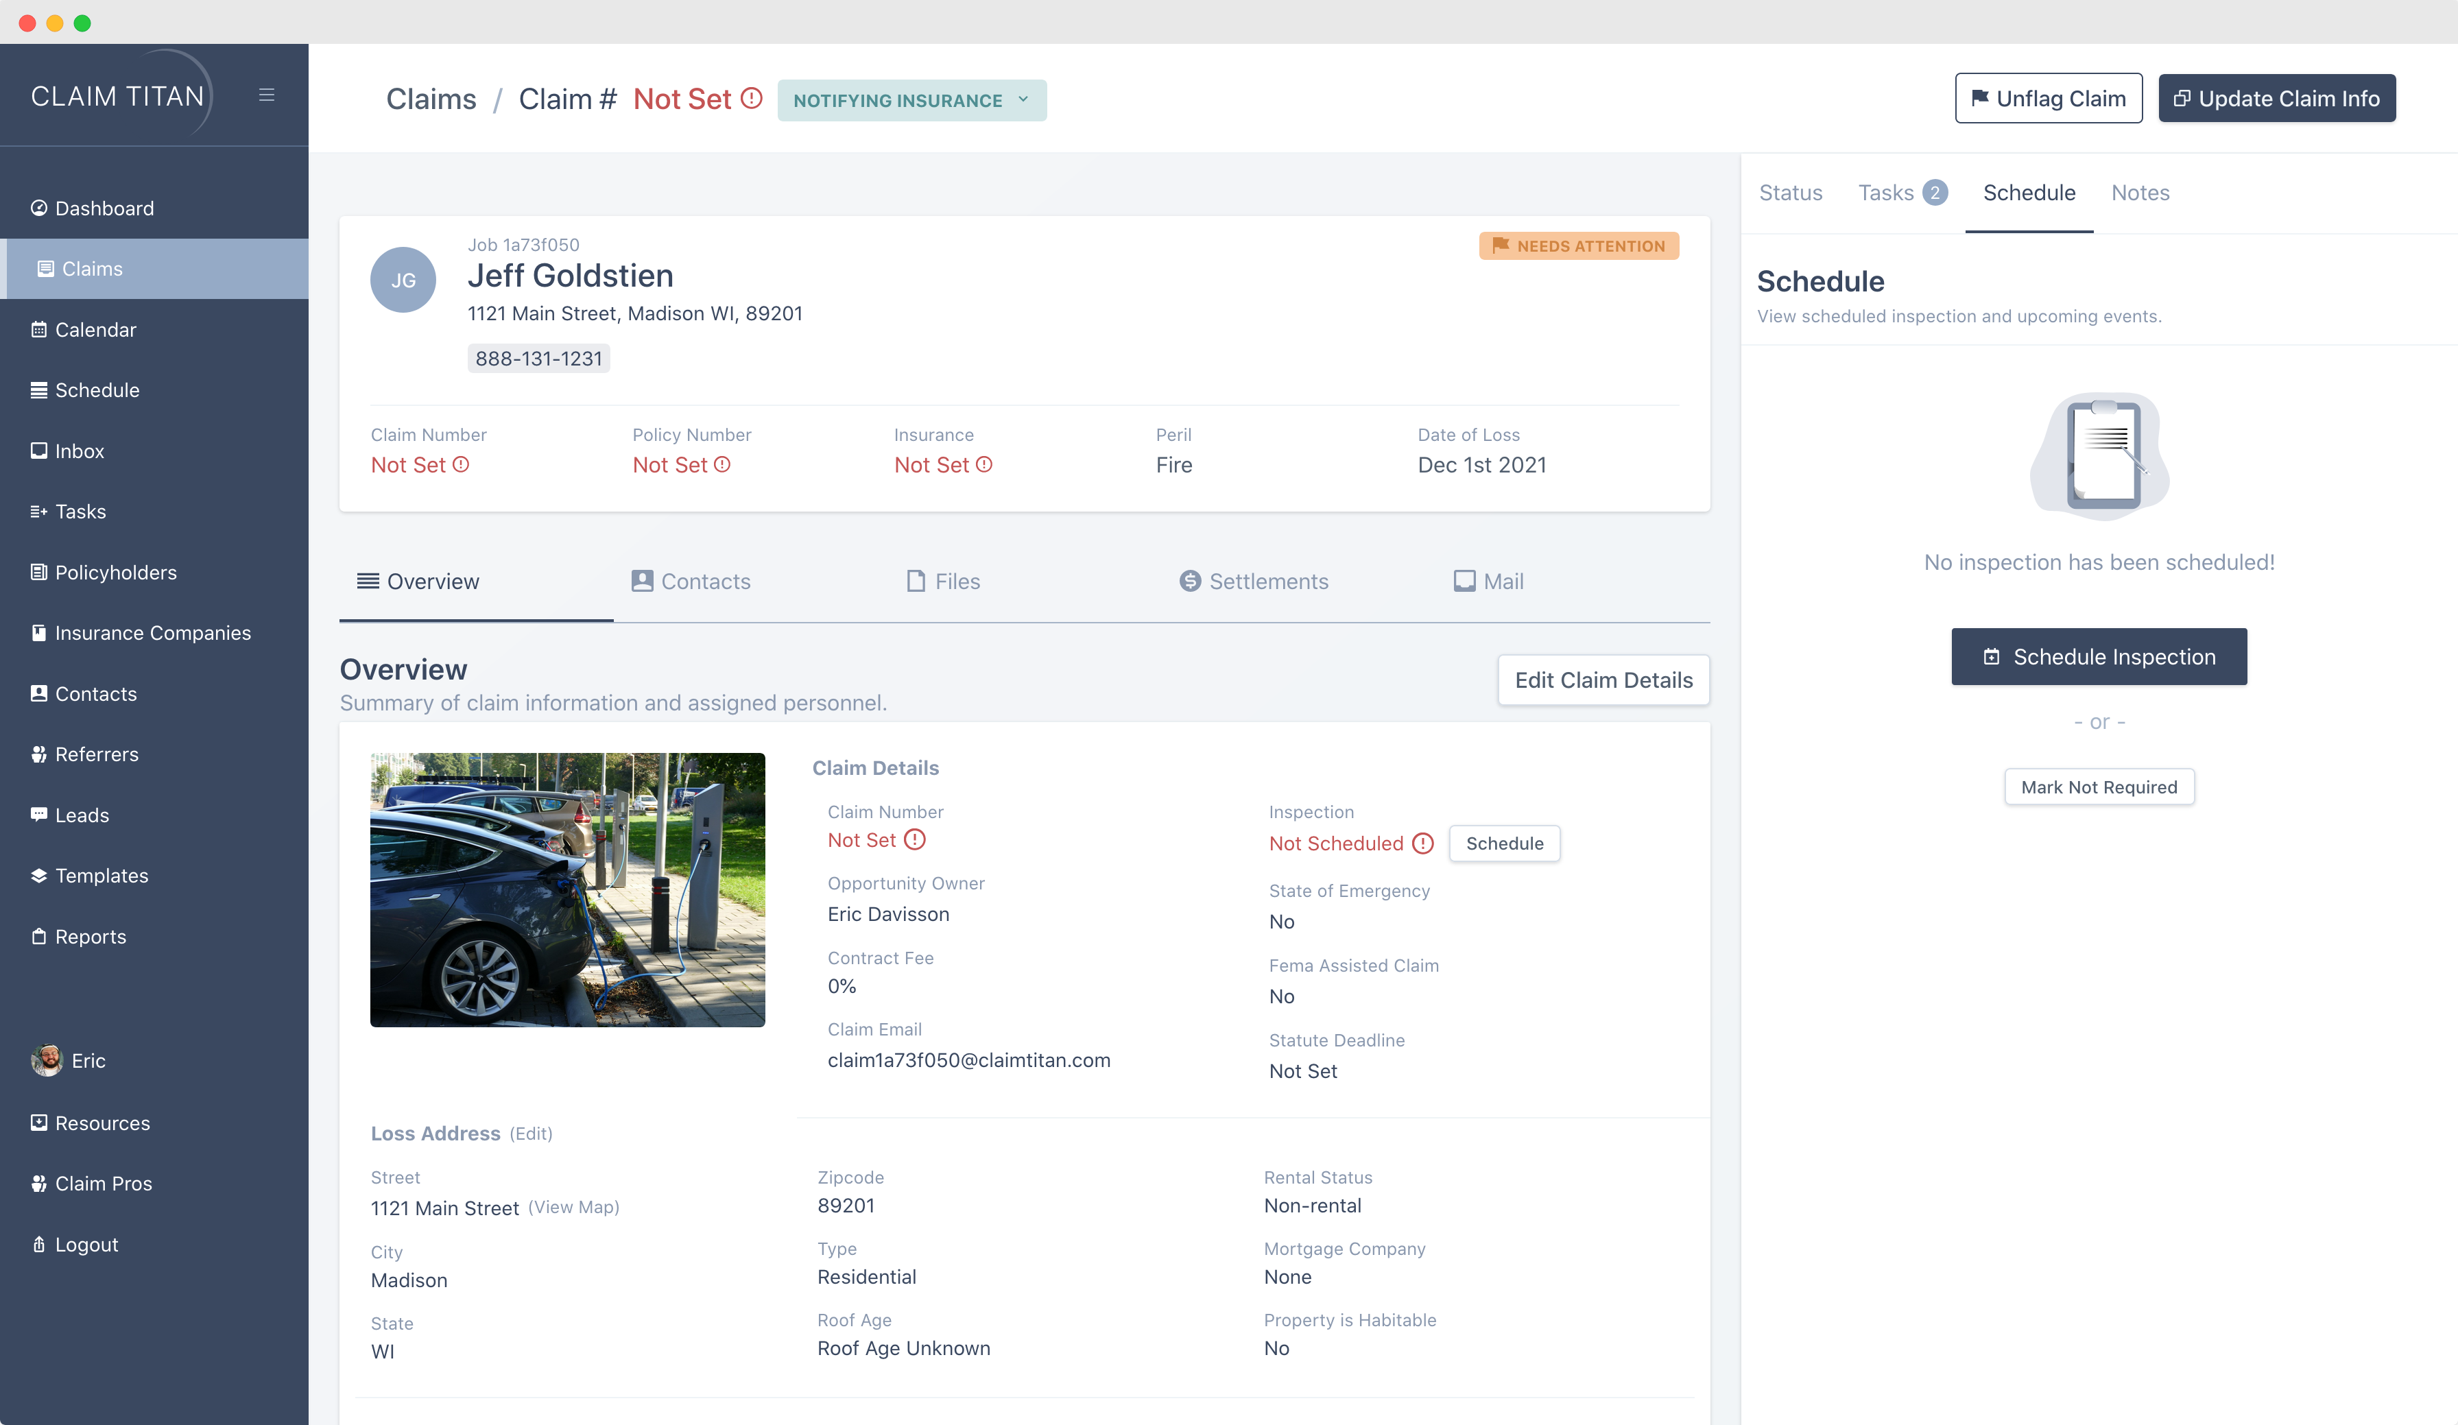
Task: Open Templates in the sidebar
Action: [x=102, y=875]
